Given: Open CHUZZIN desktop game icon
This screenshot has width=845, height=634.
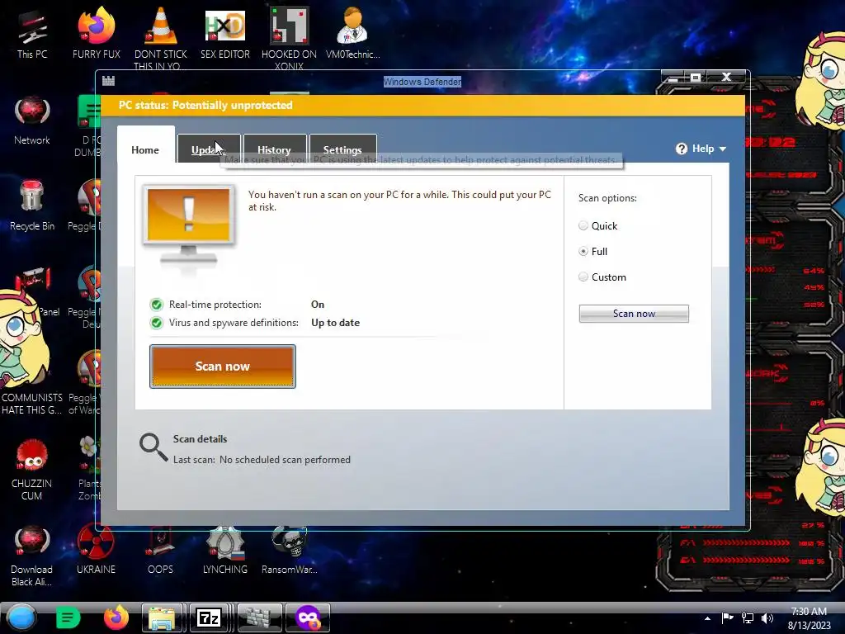Looking at the screenshot, I should tap(32, 469).
